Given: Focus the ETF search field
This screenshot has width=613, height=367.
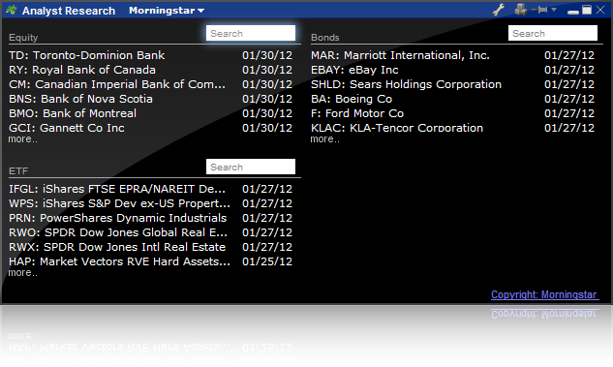Looking at the screenshot, I should tap(251, 167).
